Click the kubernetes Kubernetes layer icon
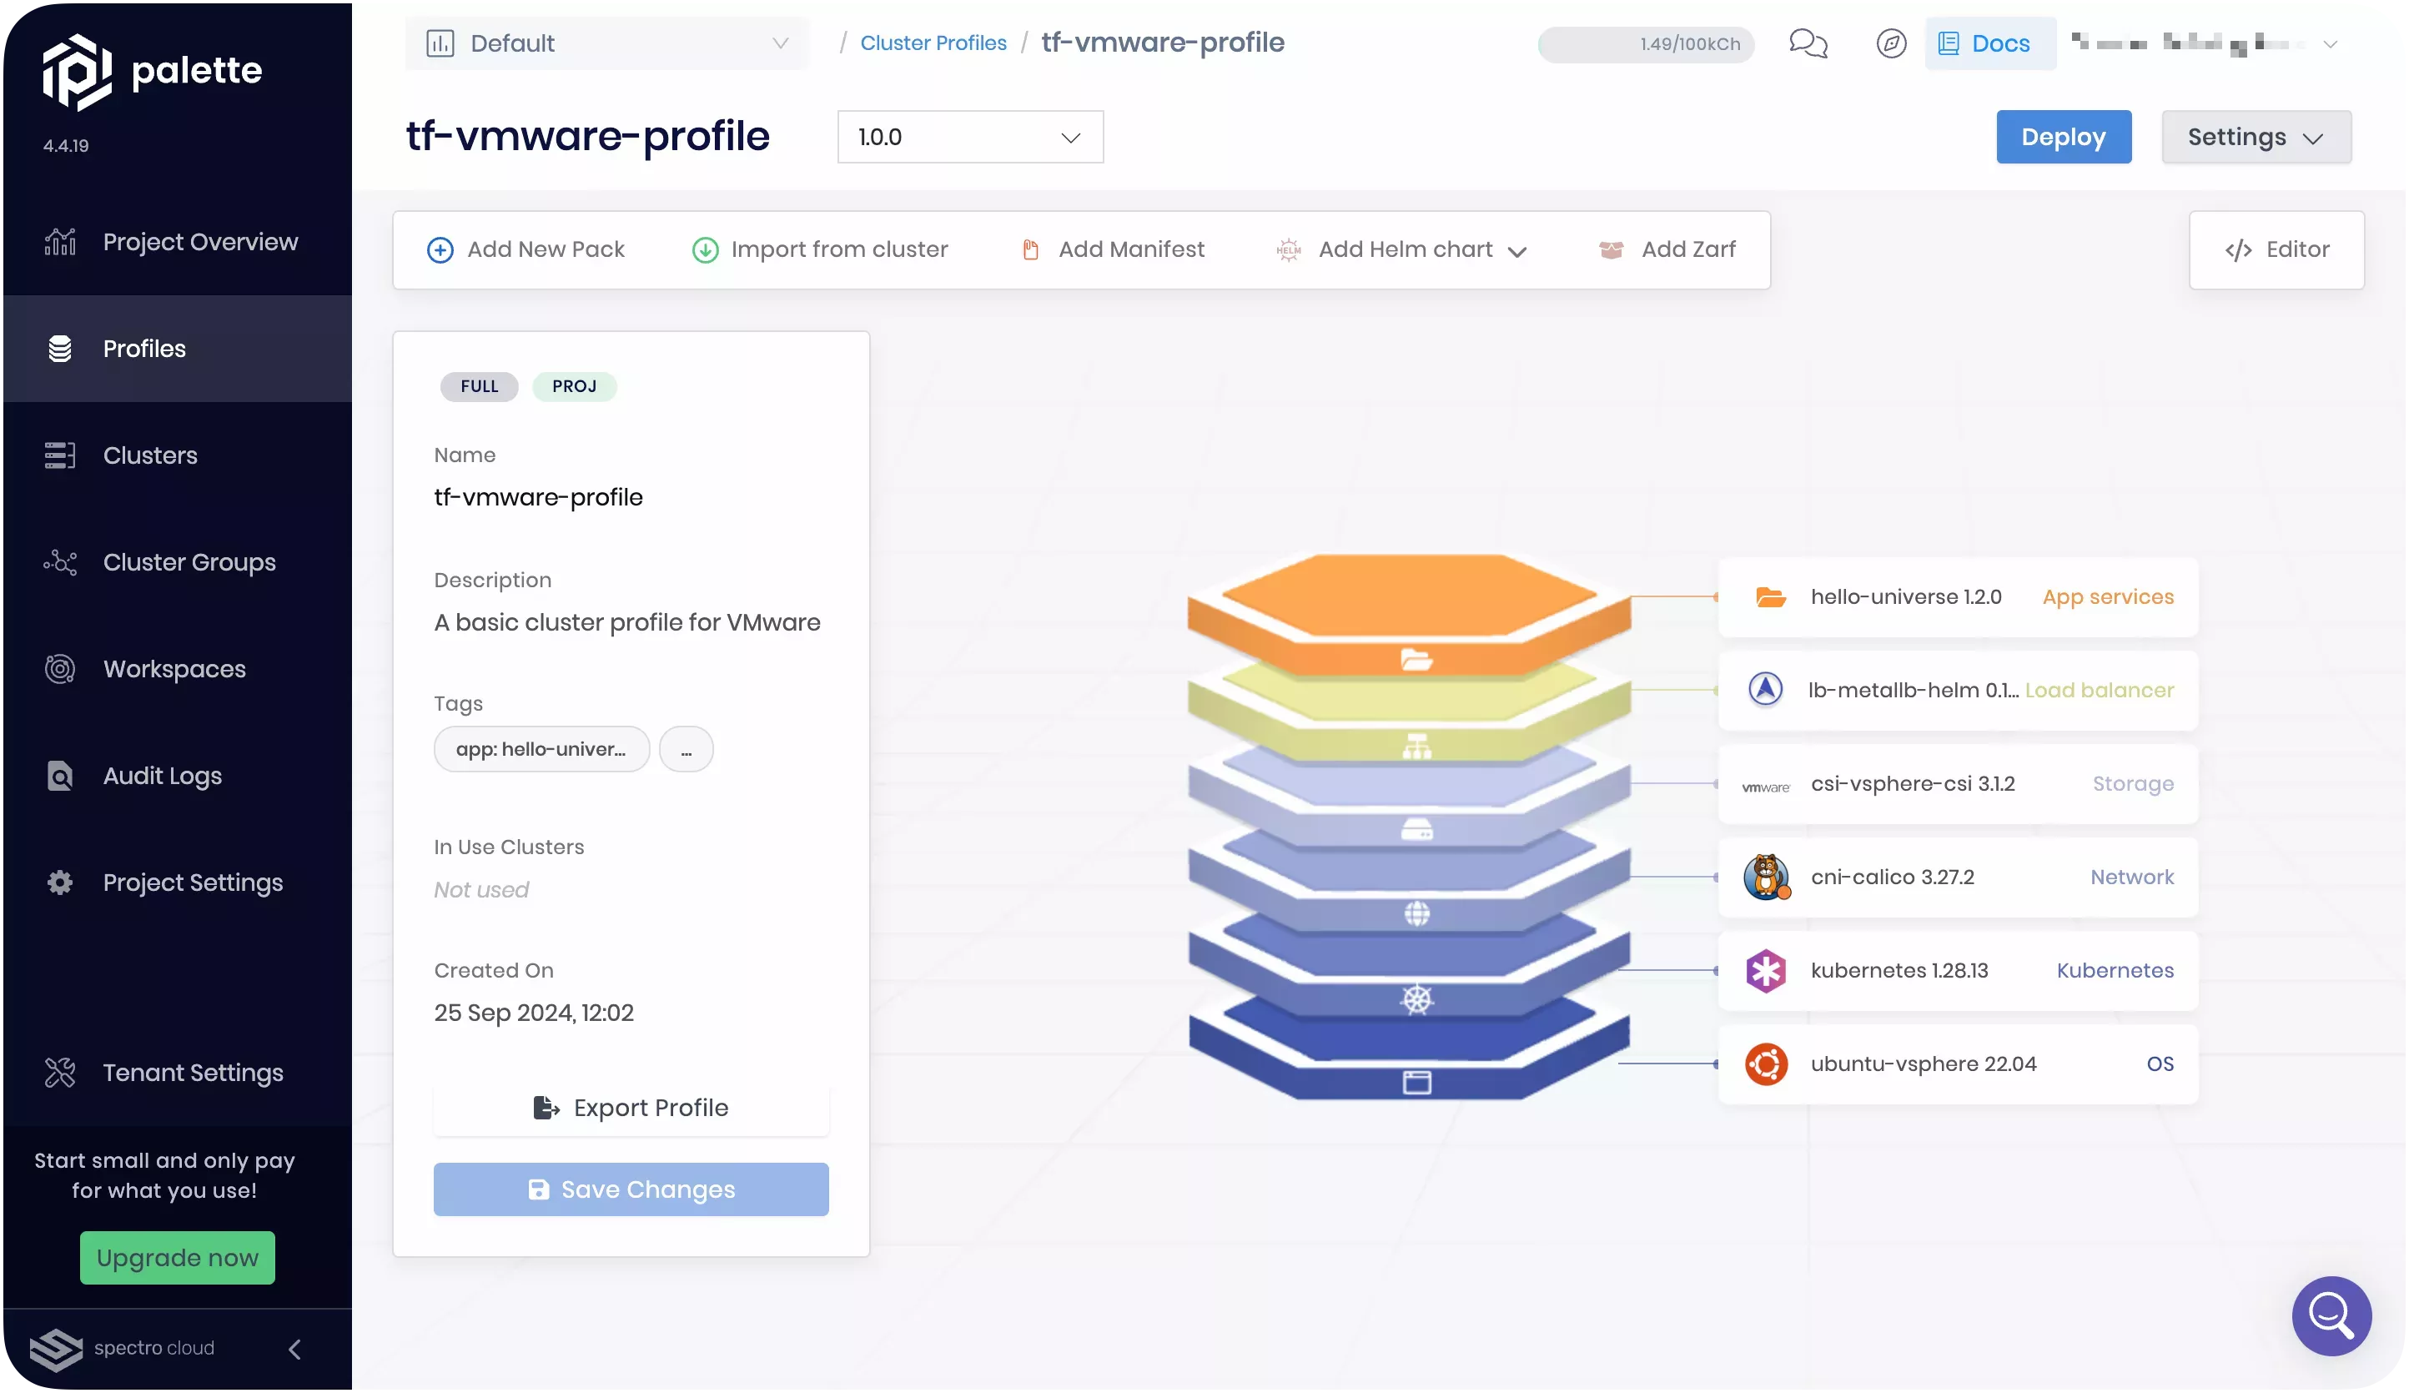Image resolution: width=2409 pixels, height=1393 pixels. [x=1764, y=970]
